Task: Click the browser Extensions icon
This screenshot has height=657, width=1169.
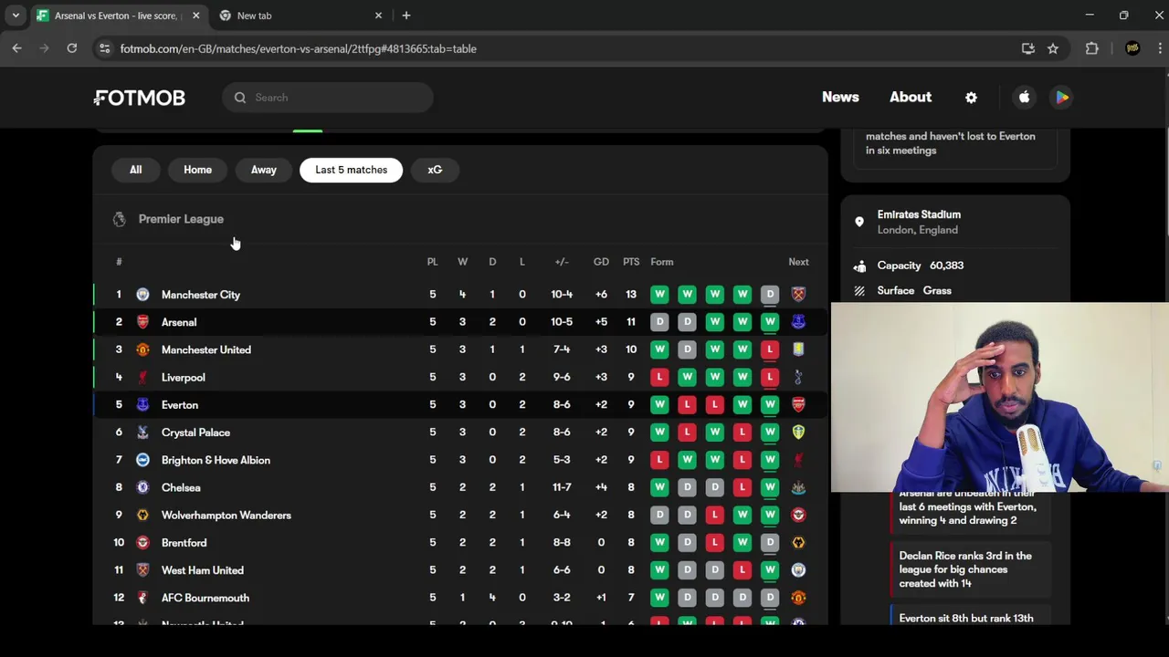Action: [1092, 48]
